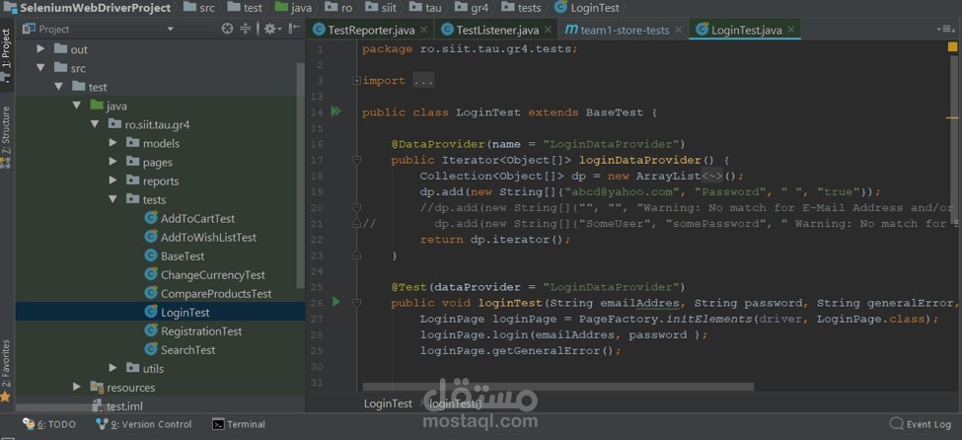Click the line 21 fold marker

click(357, 224)
